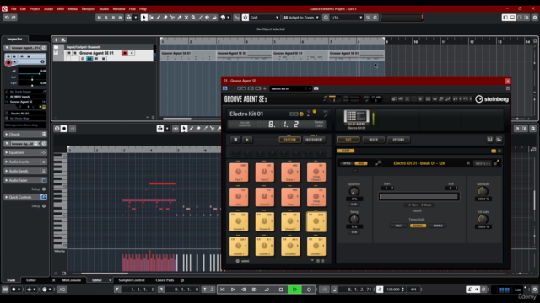The height and width of the screenshot is (303, 540).
Task: Click the INSTRUMENT button in Groove Agent
Action: point(314,140)
